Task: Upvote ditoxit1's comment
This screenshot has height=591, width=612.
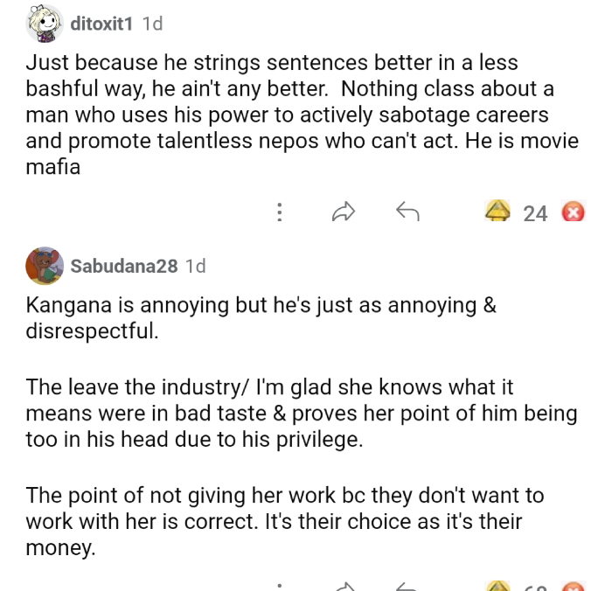Action: click(x=498, y=212)
